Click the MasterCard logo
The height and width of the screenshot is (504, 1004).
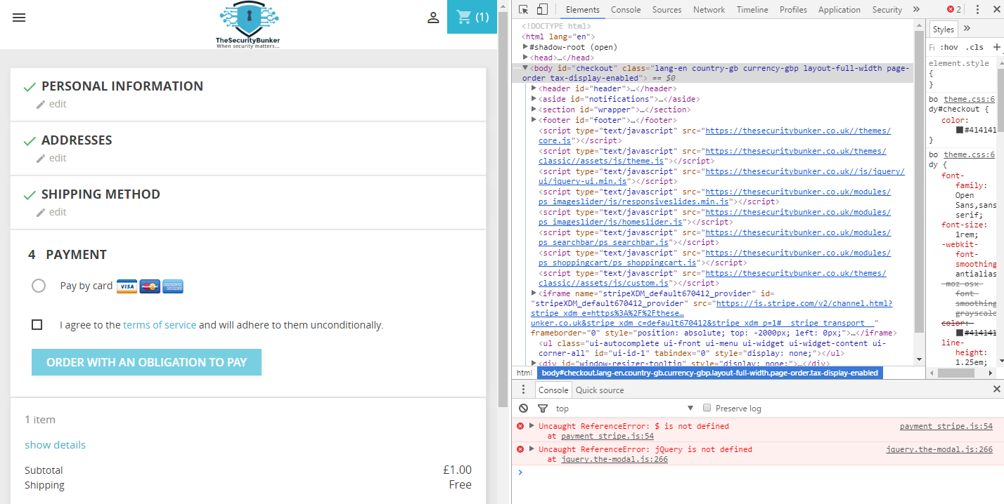pyautogui.click(x=150, y=286)
